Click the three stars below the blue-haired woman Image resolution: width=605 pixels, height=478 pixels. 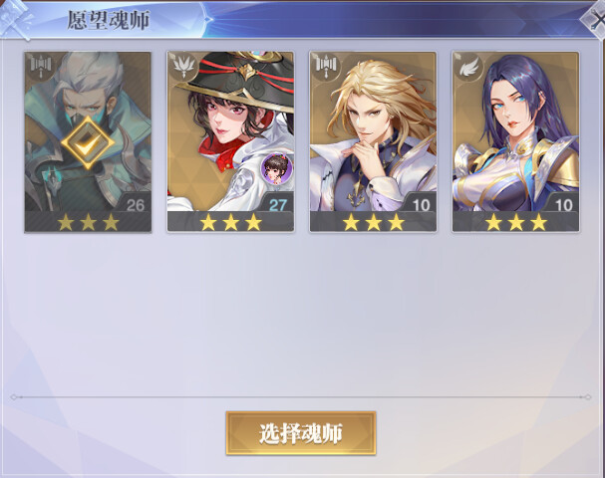coord(516,222)
